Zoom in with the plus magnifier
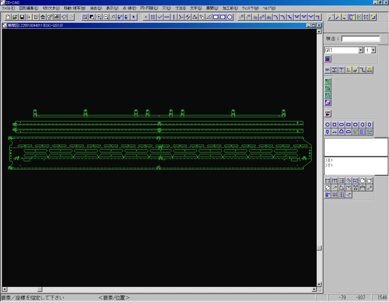 coord(99,17)
